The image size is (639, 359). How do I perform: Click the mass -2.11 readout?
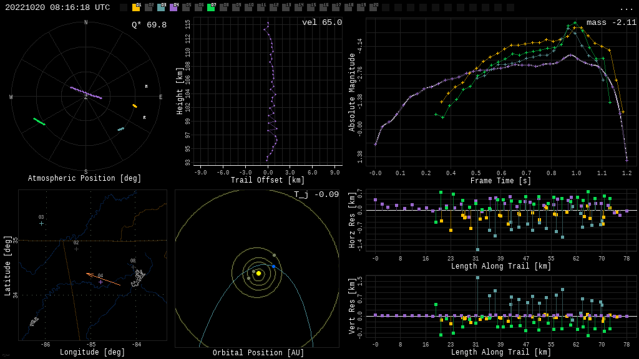[611, 22]
